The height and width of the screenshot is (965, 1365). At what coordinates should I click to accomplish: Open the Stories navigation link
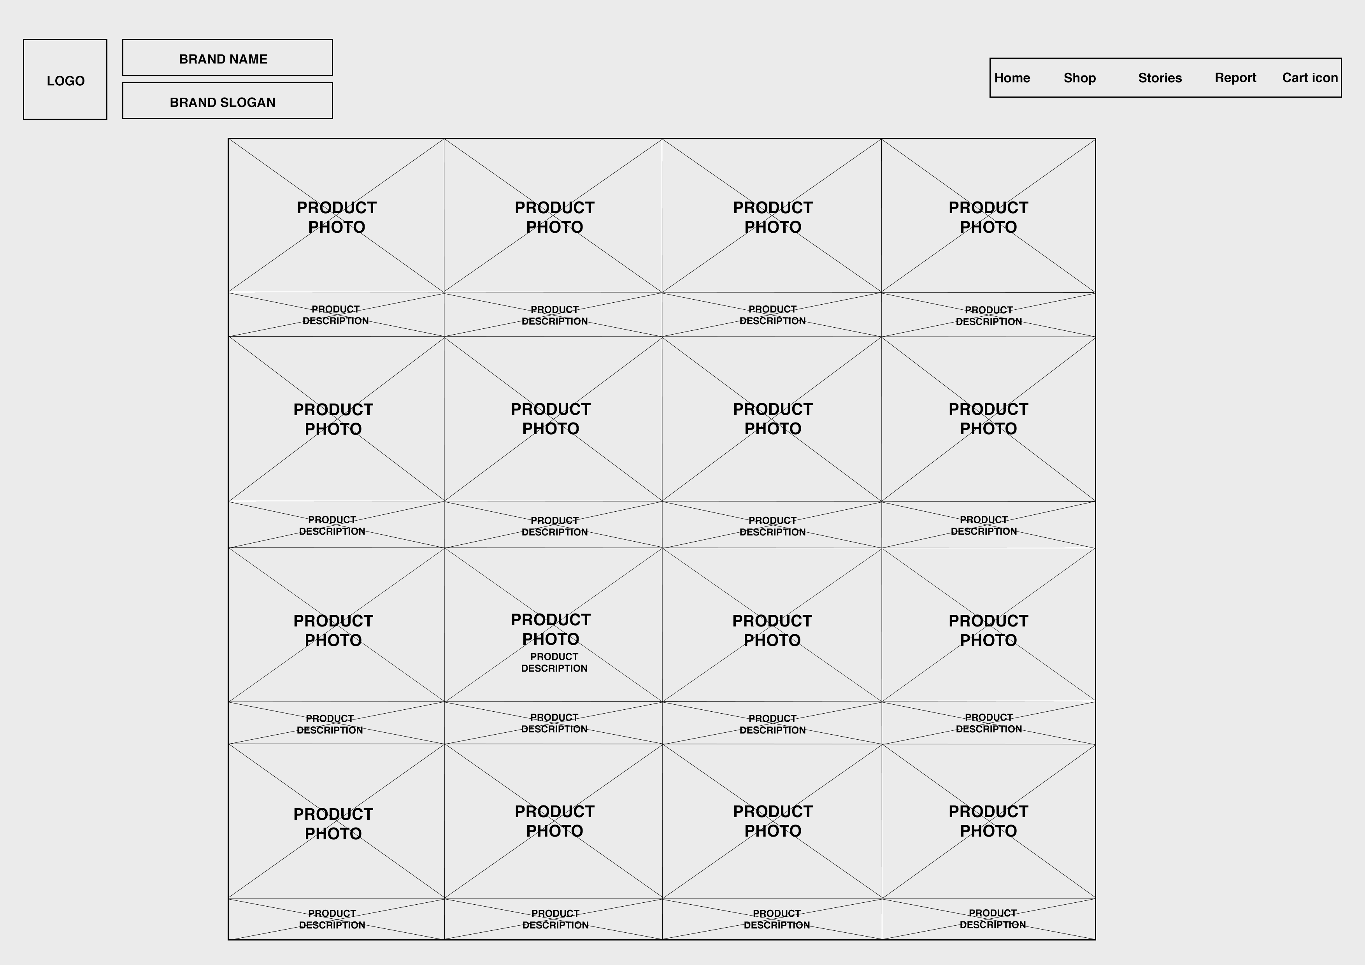[1159, 78]
